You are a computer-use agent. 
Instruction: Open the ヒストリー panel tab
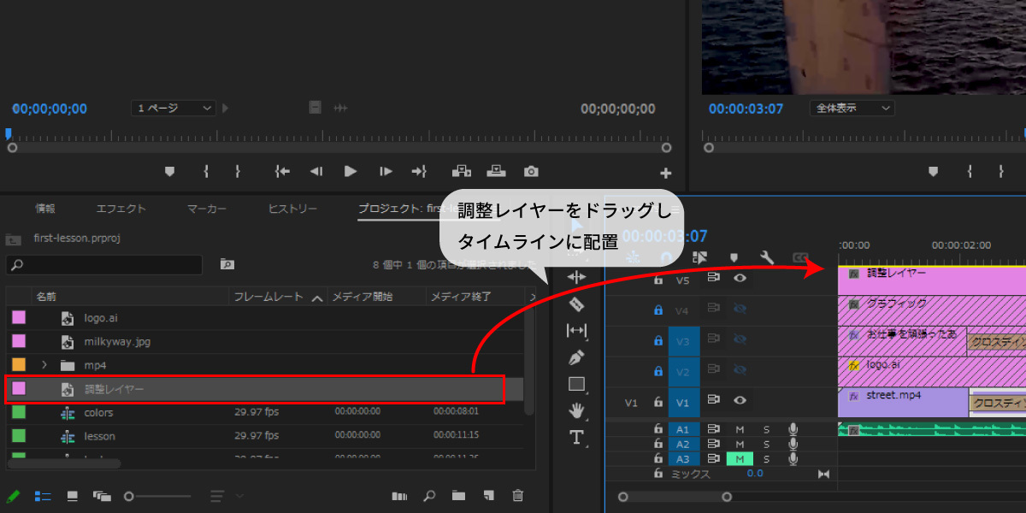click(x=292, y=209)
